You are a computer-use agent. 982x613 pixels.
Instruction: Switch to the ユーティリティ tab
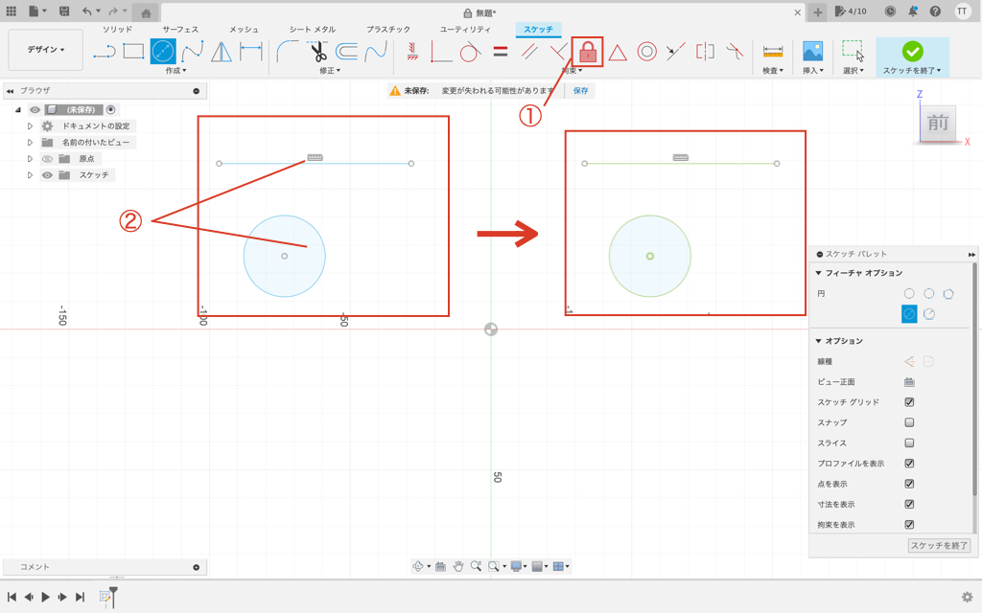tap(465, 30)
